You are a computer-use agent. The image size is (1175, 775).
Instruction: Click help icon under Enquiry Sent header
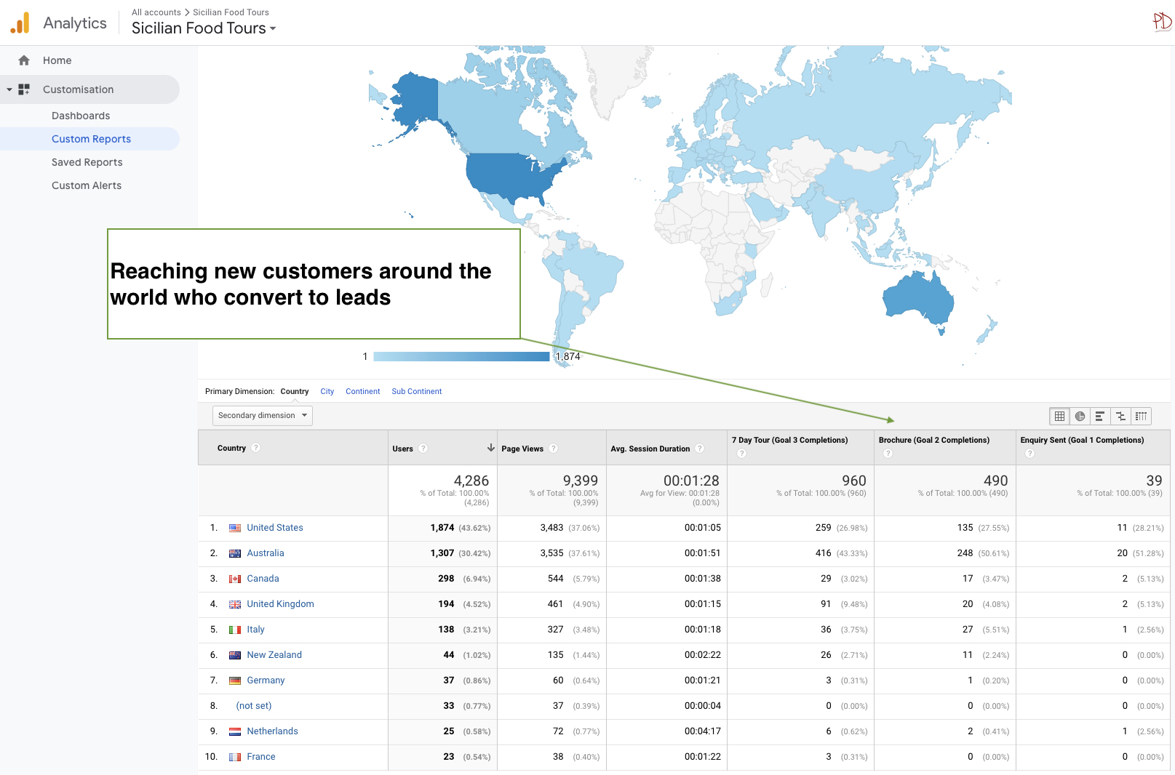[1029, 454]
